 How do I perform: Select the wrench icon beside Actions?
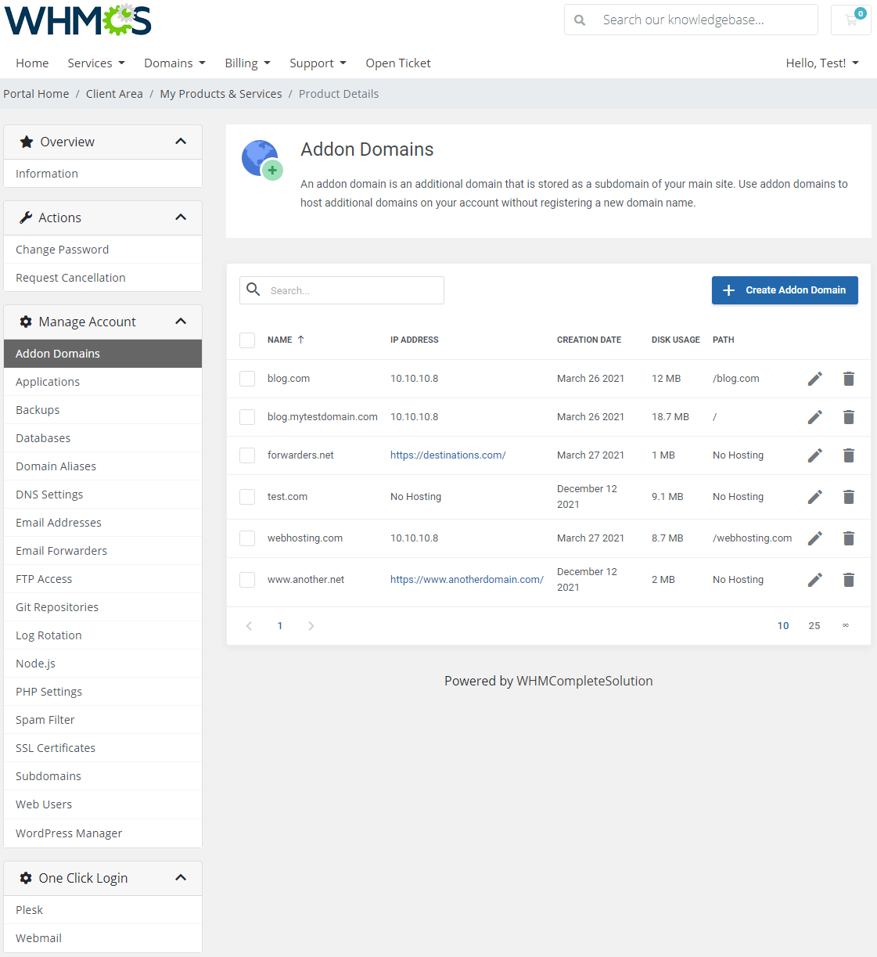click(x=25, y=218)
